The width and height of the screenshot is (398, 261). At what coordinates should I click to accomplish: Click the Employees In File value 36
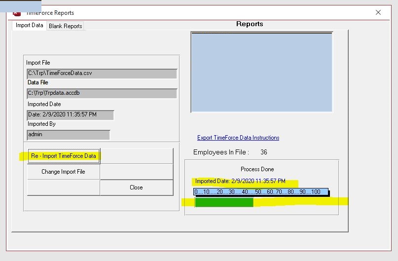point(264,152)
